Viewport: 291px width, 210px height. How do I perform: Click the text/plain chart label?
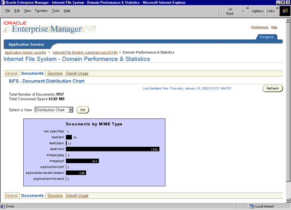[x=57, y=143]
